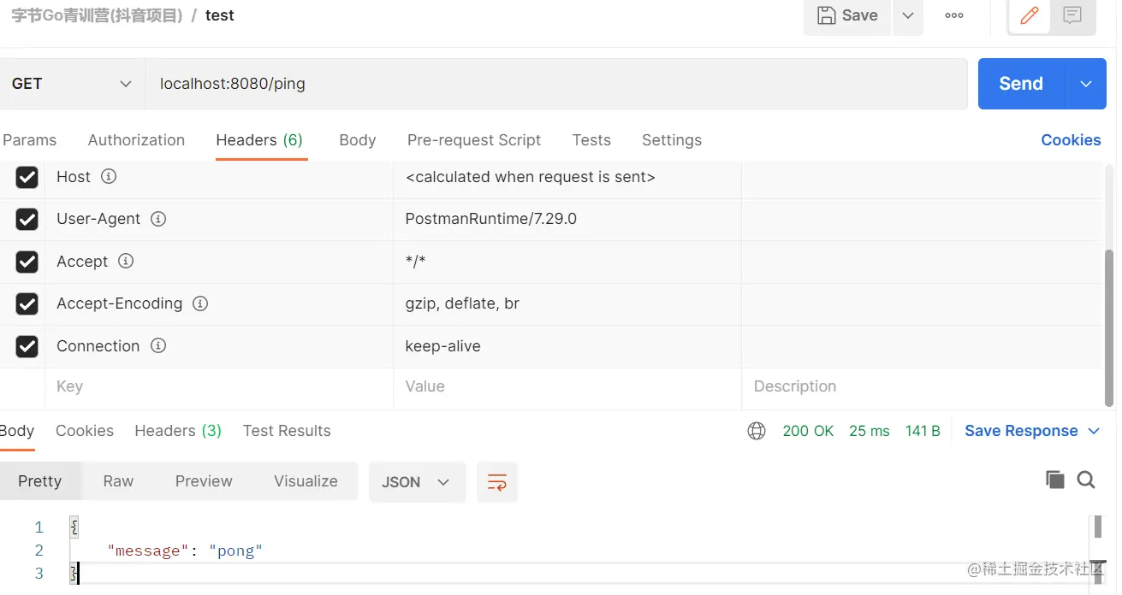Uncheck the Host header checkbox
This screenshot has width=1122, height=595.
(x=27, y=177)
